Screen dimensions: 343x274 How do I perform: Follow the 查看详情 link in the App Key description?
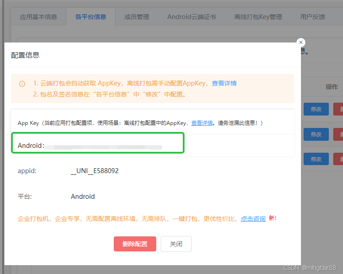[x=202, y=123]
